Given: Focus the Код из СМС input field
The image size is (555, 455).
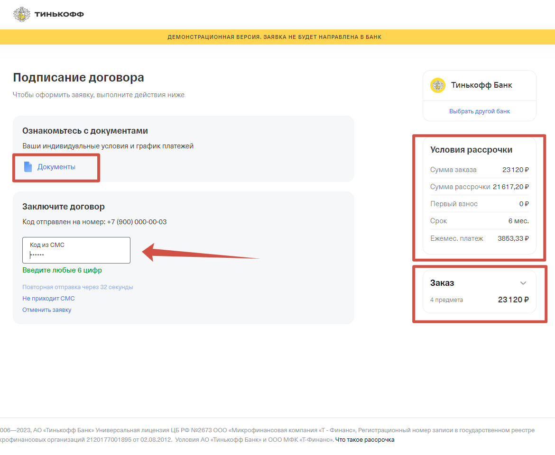Looking at the screenshot, I should coord(76,250).
